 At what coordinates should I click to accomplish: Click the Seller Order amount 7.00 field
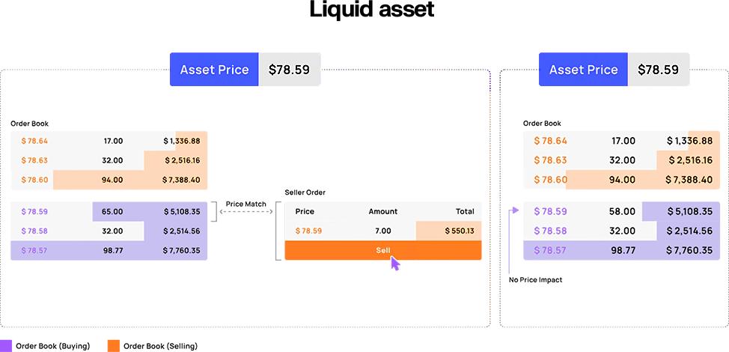coord(382,231)
